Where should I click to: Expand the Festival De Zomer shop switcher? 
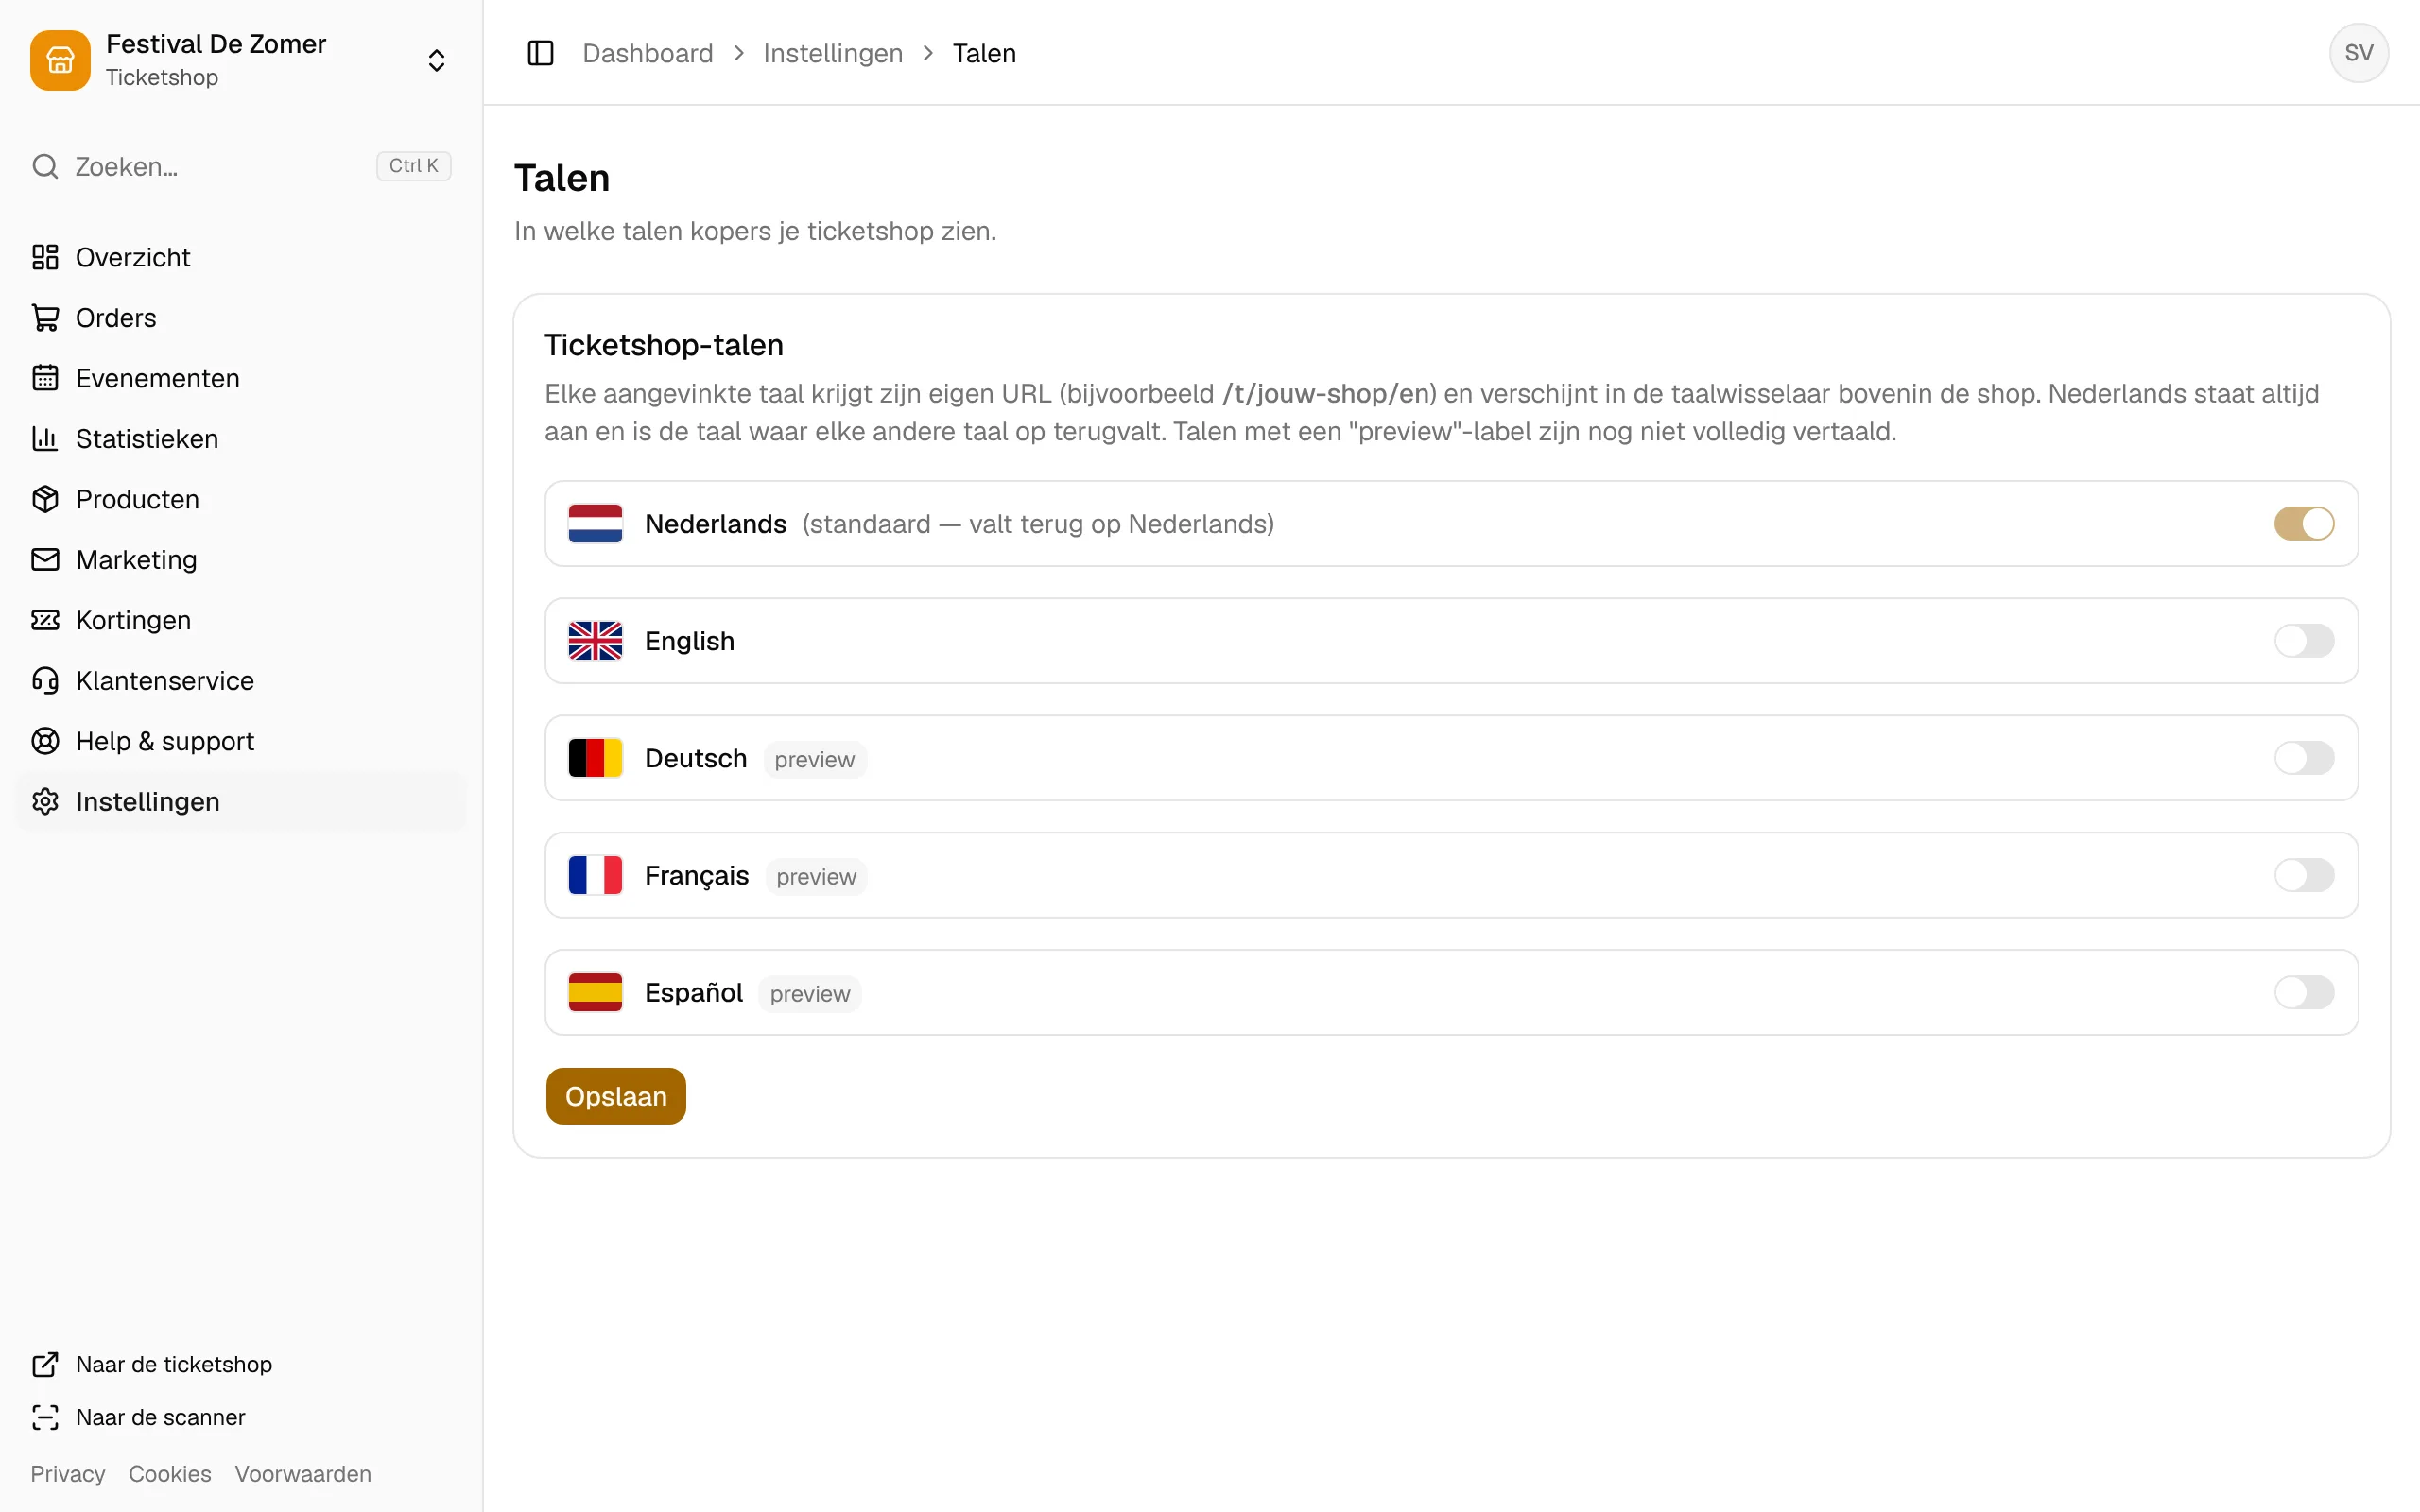(436, 60)
